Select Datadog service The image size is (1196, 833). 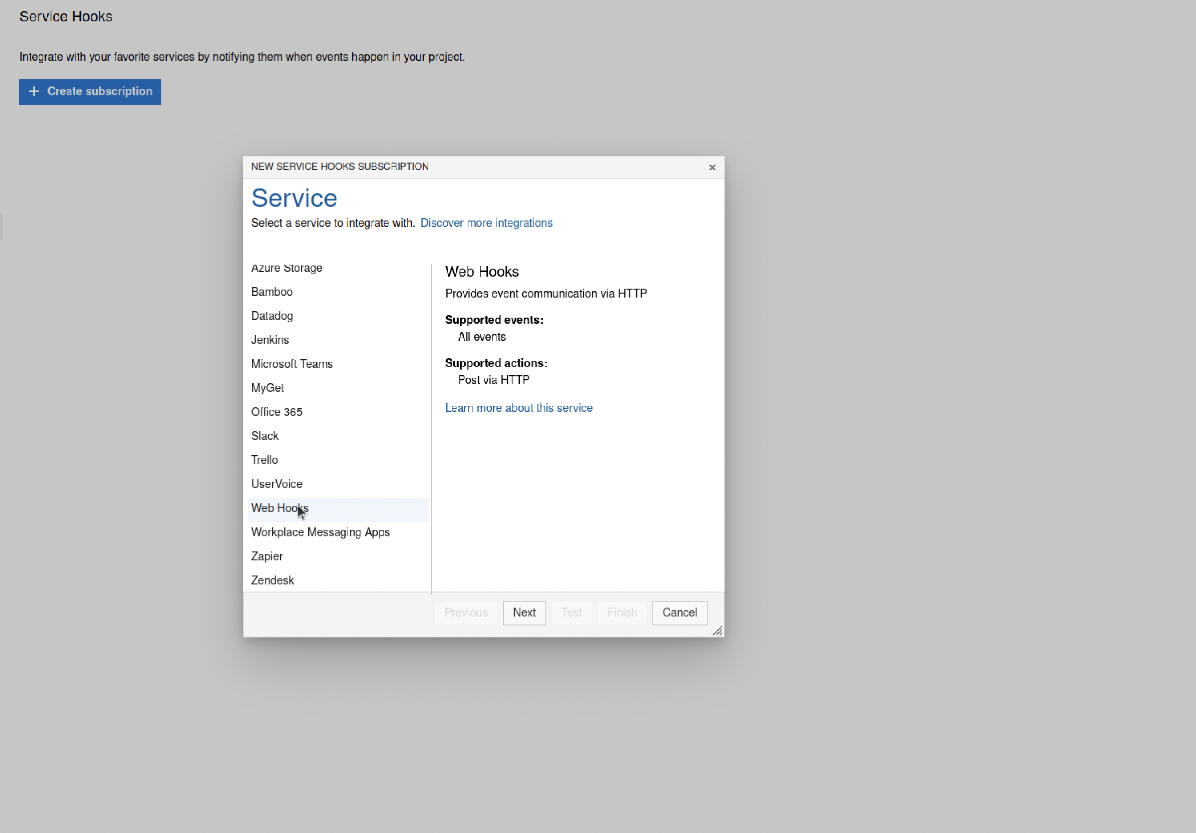tap(338, 316)
